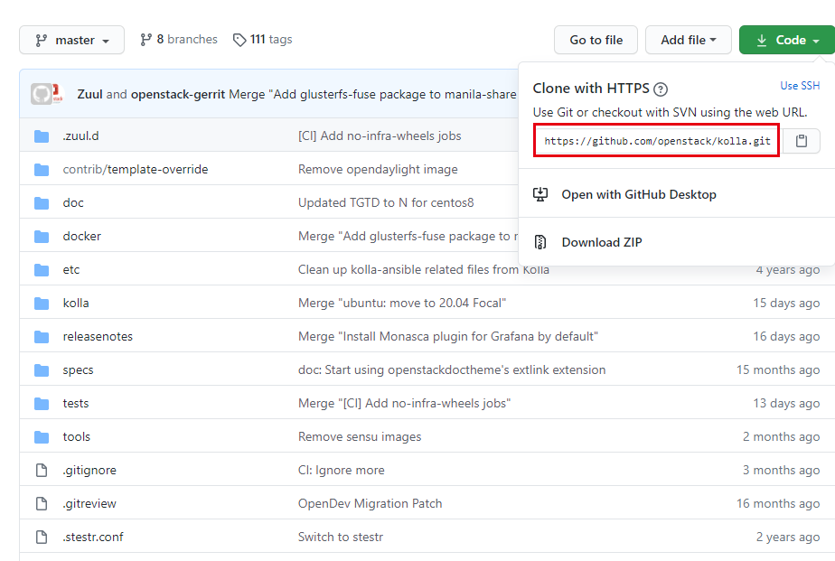Open the Go to file search

[596, 40]
